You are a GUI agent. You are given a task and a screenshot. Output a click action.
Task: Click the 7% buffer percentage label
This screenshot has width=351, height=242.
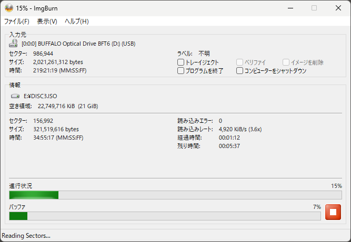pyautogui.click(x=317, y=207)
